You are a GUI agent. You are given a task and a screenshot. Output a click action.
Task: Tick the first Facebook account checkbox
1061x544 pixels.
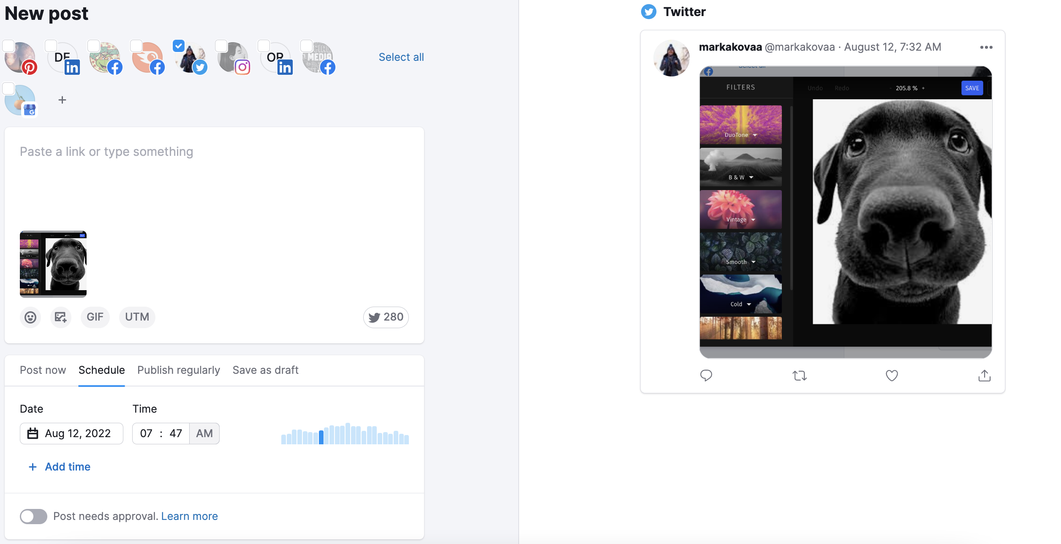coord(94,46)
